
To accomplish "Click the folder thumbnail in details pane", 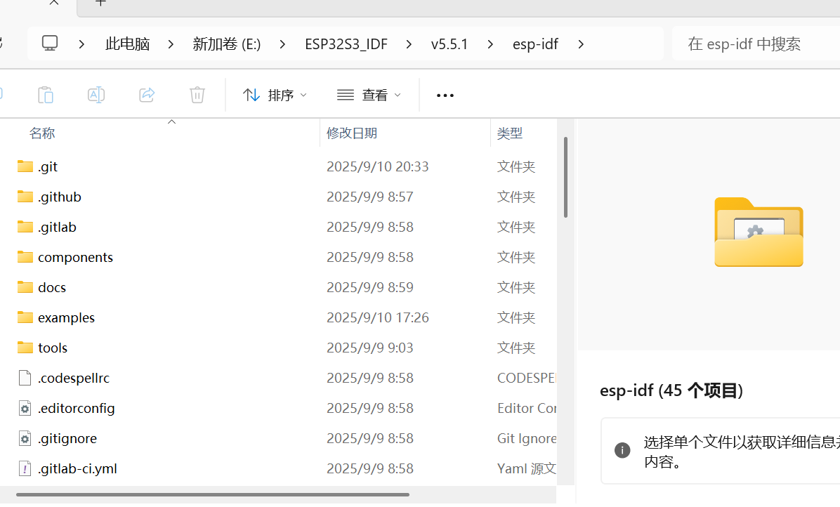I will 759,232.
